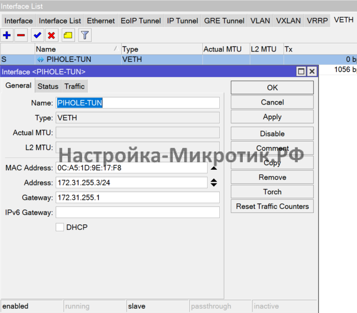357x313 pixels.
Task: Open Torch for this interface
Action: coord(272,192)
